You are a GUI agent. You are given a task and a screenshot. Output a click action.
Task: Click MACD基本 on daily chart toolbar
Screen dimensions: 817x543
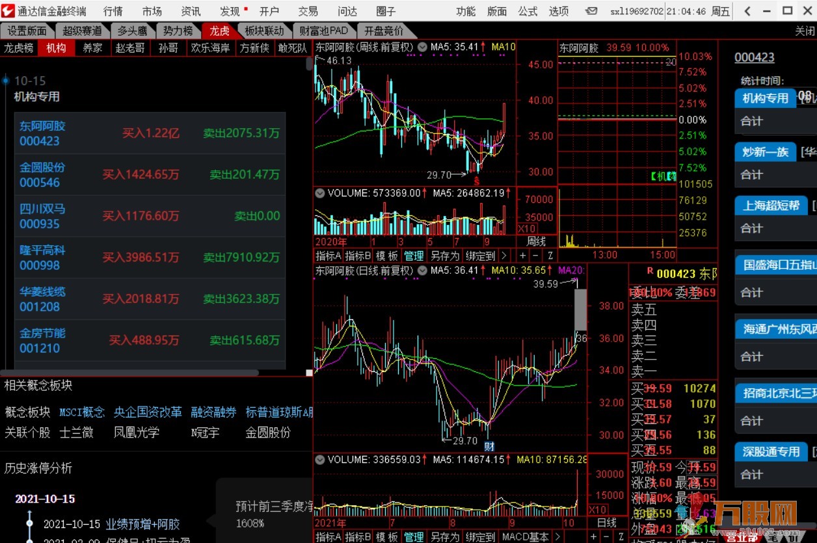(525, 537)
